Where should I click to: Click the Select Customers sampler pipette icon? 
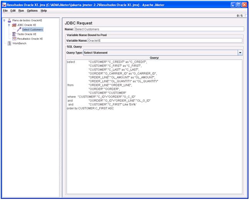19,29
